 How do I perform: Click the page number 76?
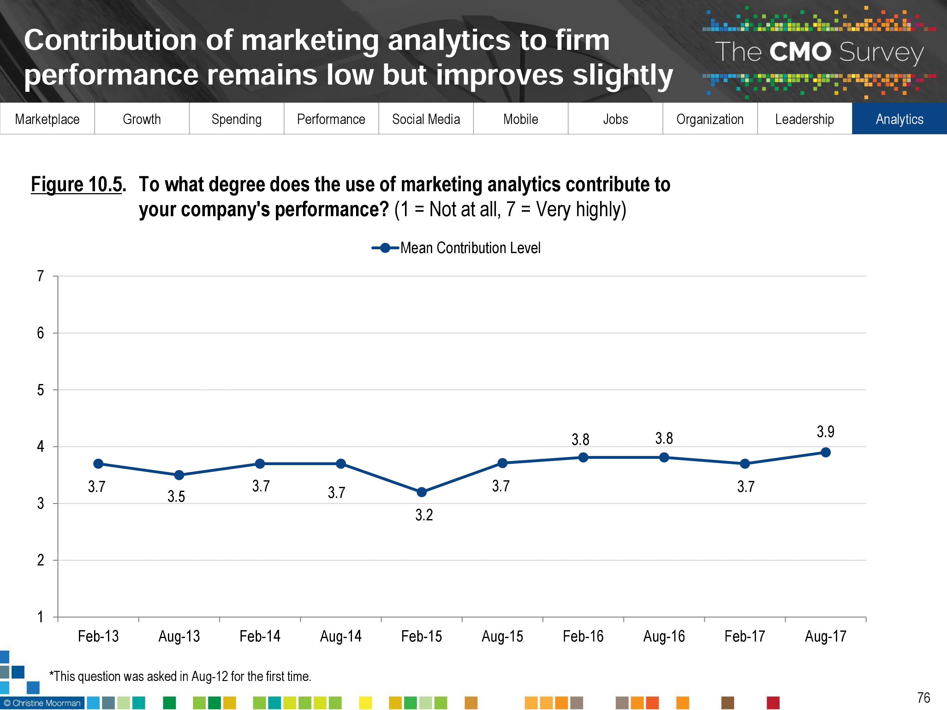(923, 698)
